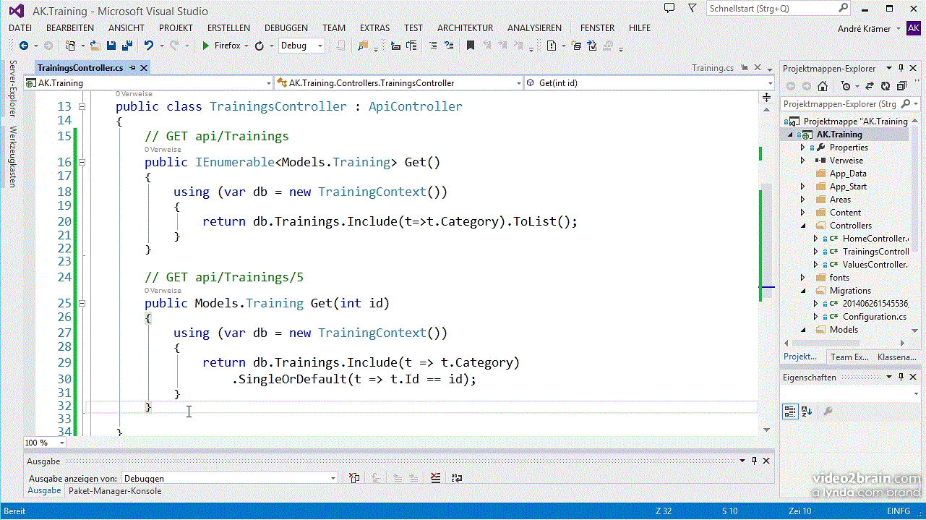Toggle auto-hide pin on Eigenschaften panel
Viewport: 926px width, 520px height.
pyautogui.click(x=901, y=378)
